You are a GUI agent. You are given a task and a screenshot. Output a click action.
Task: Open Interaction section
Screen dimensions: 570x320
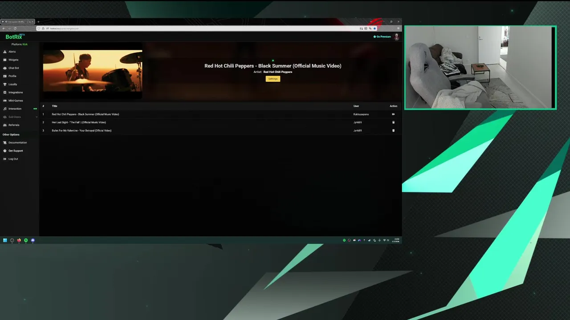click(15, 109)
